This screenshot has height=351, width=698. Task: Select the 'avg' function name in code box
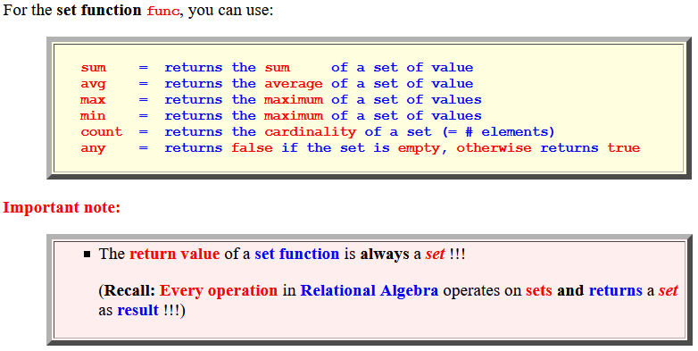(x=93, y=84)
